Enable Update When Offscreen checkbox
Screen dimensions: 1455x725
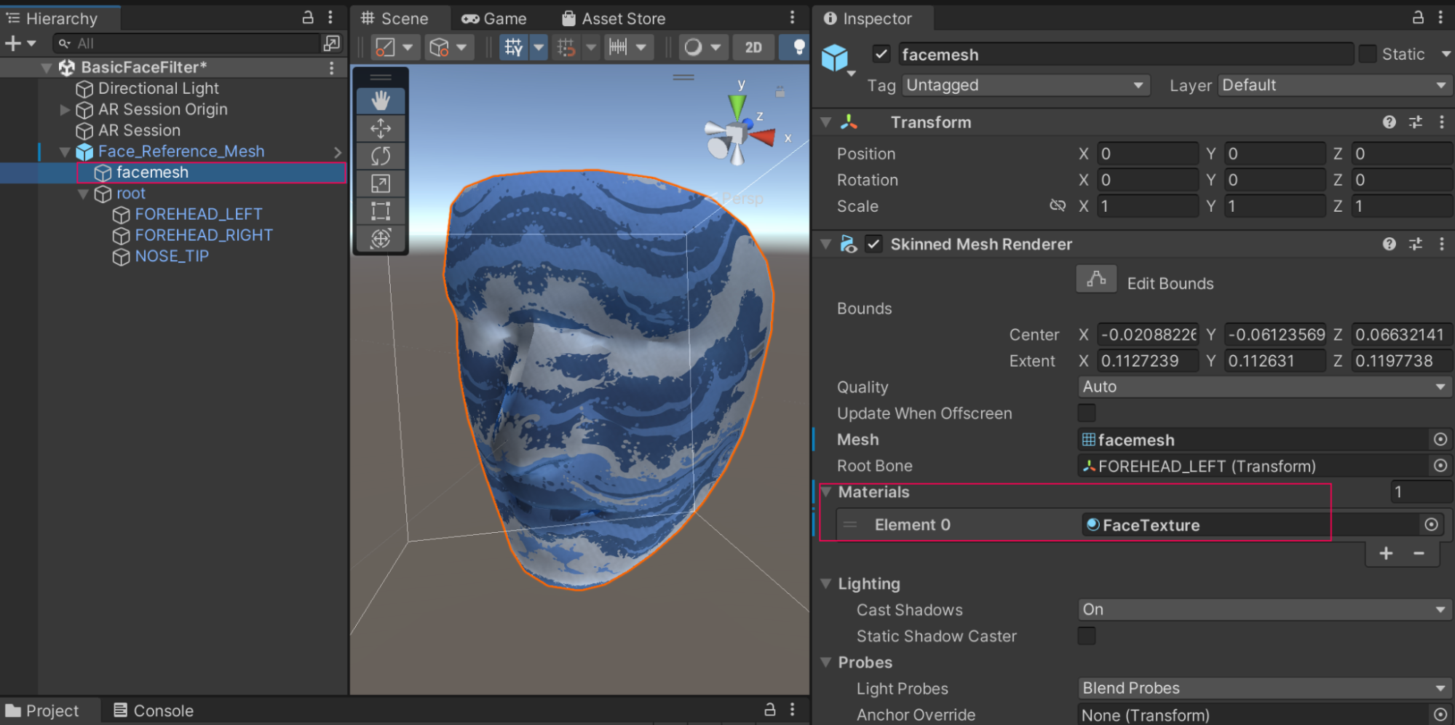1086,413
